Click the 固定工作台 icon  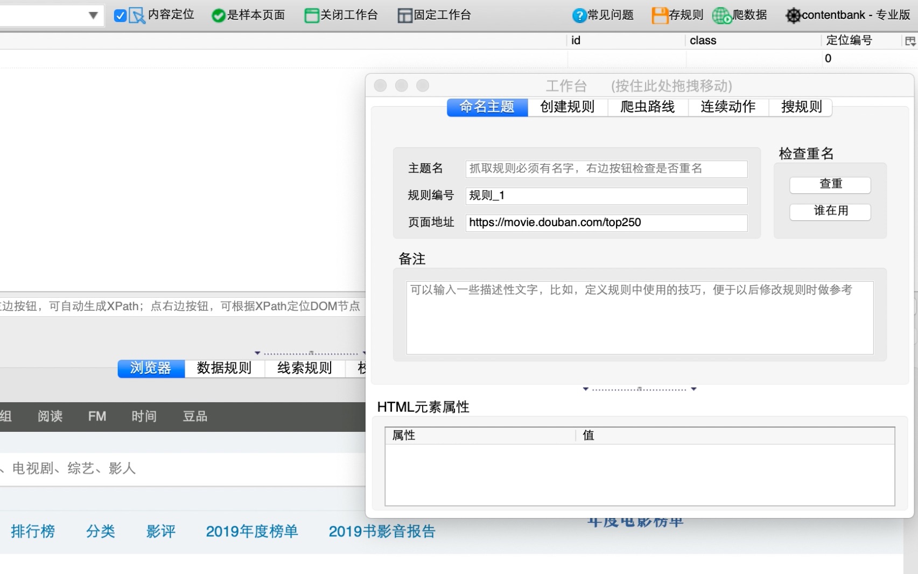pyautogui.click(x=405, y=16)
